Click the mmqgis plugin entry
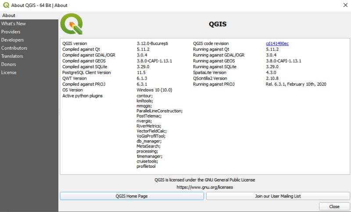 pyautogui.click(x=144, y=106)
